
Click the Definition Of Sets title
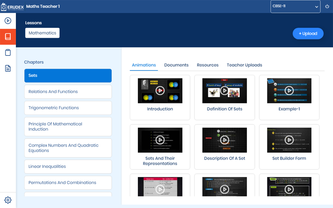[225, 109]
